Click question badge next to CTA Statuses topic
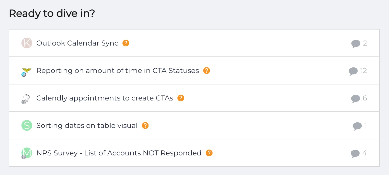Image resolution: width=389 pixels, height=175 pixels. coord(207,71)
